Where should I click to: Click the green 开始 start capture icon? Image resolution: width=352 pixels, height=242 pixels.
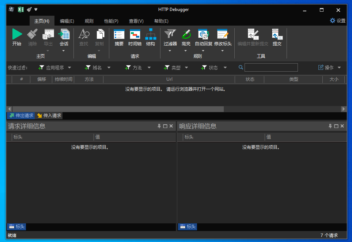pos(17,34)
